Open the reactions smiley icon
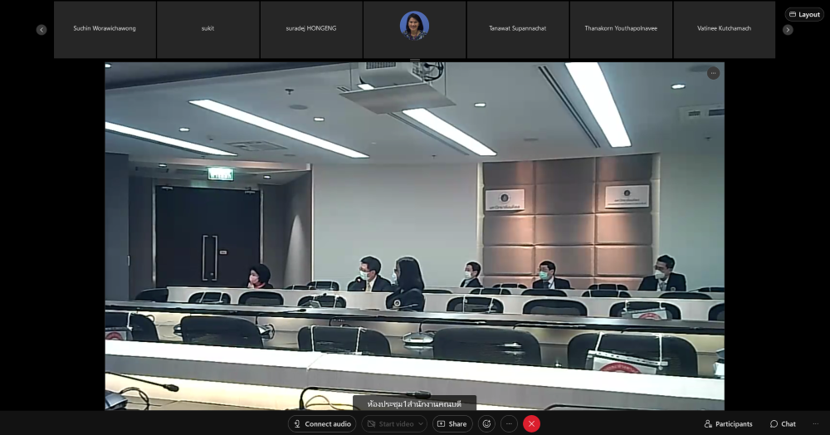This screenshot has width=830, height=435. click(x=486, y=423)
